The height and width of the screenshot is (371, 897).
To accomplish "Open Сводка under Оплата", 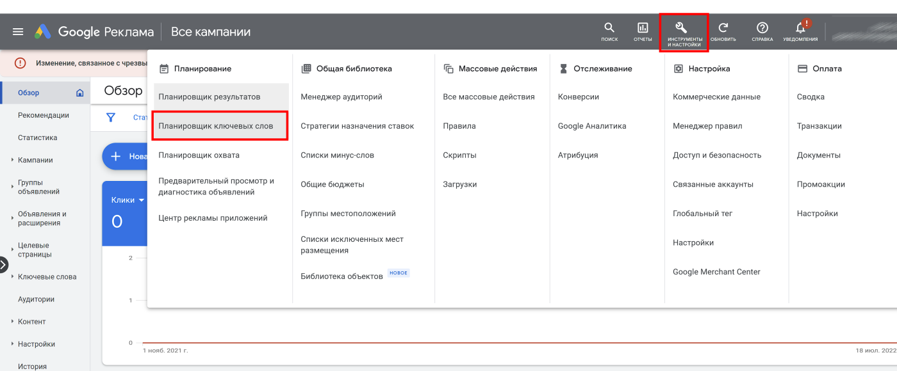I will pyautogui.click(x=811, y=97).
